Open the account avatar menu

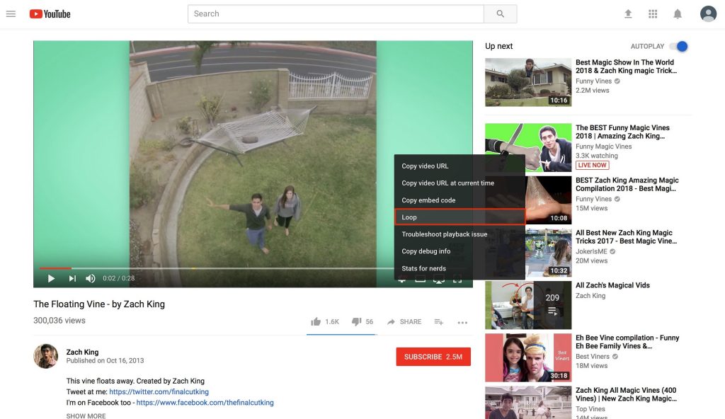click(x=708, y=14)
